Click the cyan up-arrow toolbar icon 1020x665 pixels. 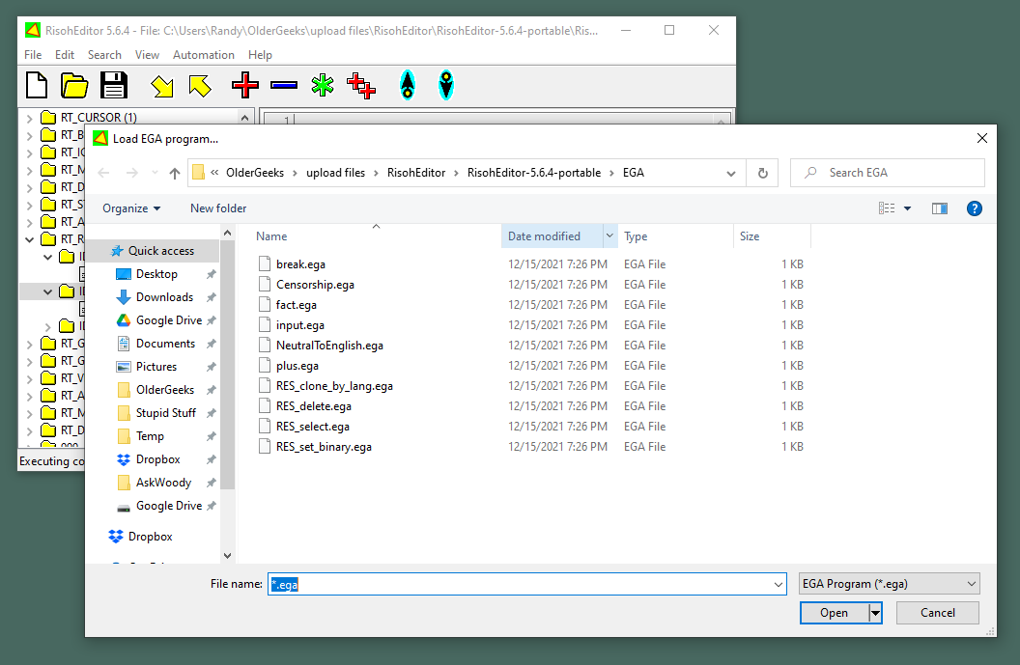[x=408, y=85]
